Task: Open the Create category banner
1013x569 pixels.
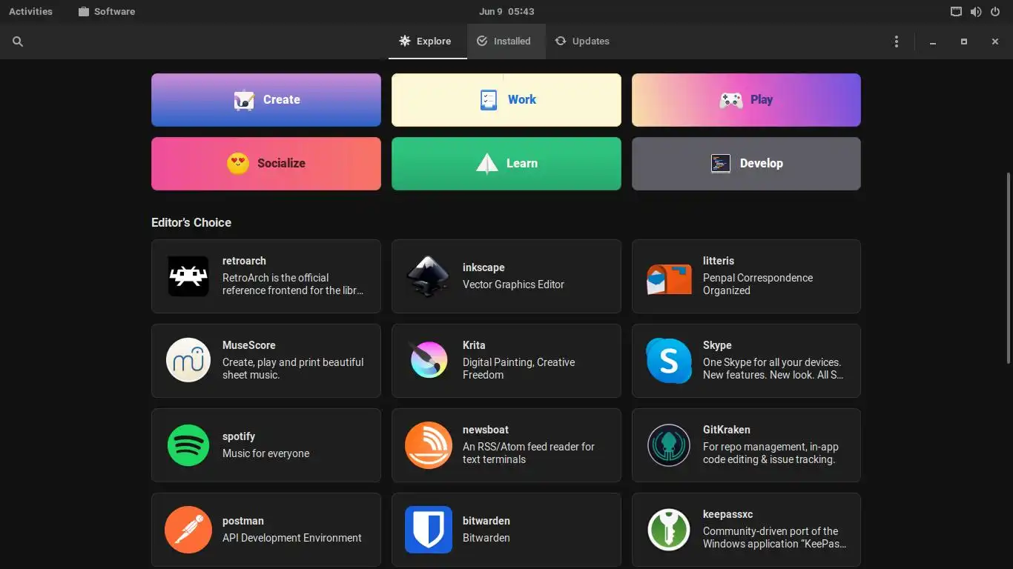Action: (x=266, y=100)
